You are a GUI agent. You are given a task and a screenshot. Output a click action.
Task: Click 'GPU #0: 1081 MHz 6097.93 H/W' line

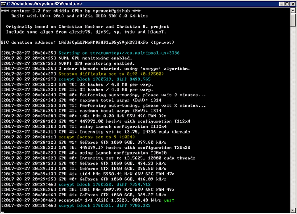87,190
